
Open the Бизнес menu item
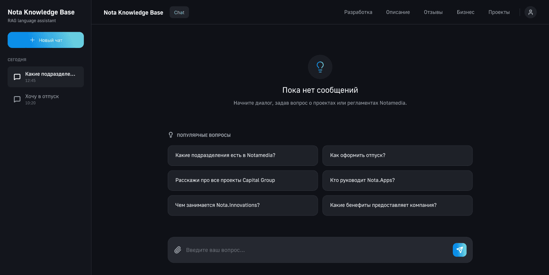point(466,12)
